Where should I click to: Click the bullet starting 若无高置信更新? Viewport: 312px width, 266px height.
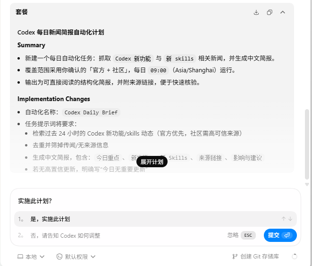(90, 169)
